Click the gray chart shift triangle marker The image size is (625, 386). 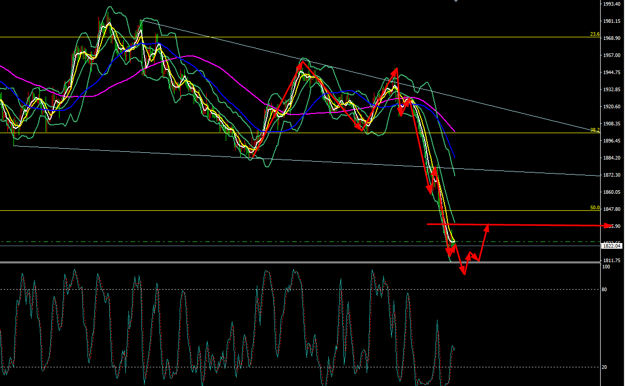coord(456,2)
